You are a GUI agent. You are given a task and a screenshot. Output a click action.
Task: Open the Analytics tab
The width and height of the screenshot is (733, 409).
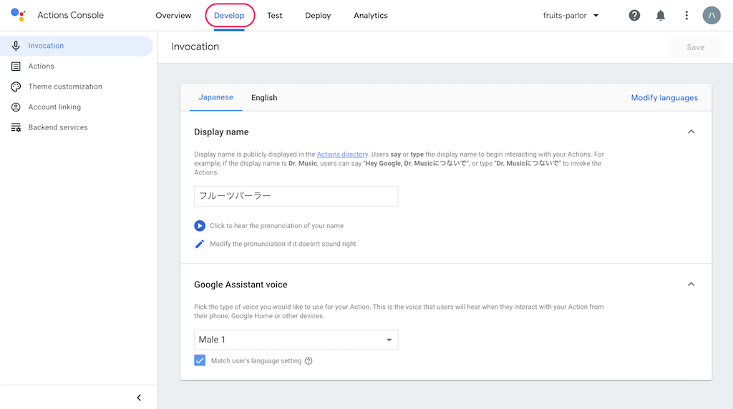371,16
